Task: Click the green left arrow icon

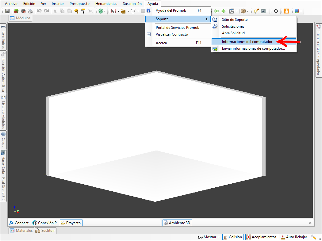Action: [x=216, y=11]
